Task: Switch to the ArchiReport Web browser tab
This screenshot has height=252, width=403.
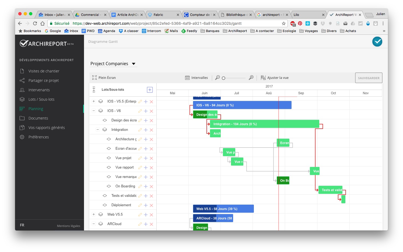Action: point(345,15)
